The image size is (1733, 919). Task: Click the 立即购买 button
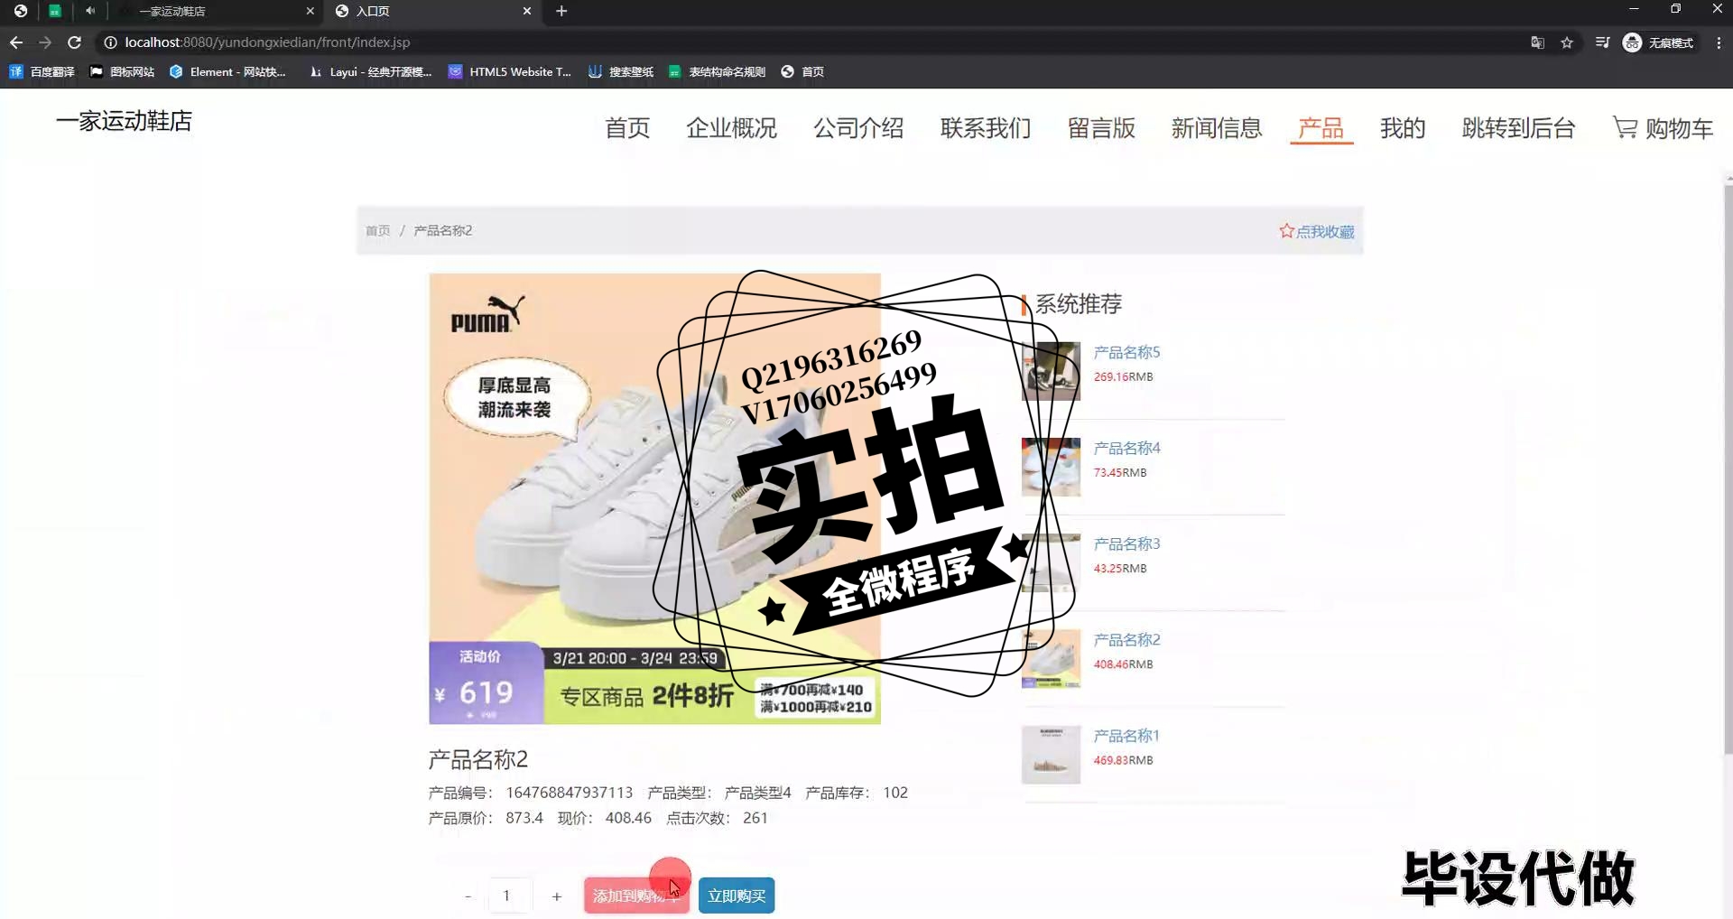pyautogui.click(x=737, y=896)
